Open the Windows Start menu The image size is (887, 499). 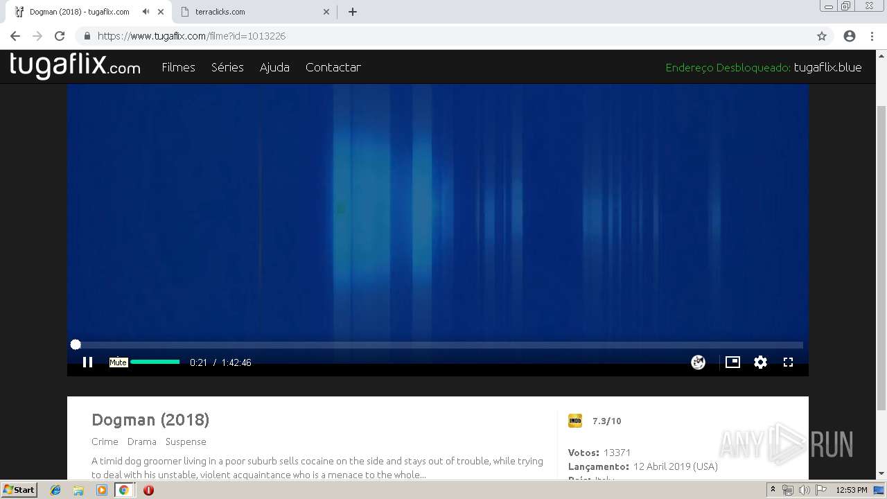point(19,490)
